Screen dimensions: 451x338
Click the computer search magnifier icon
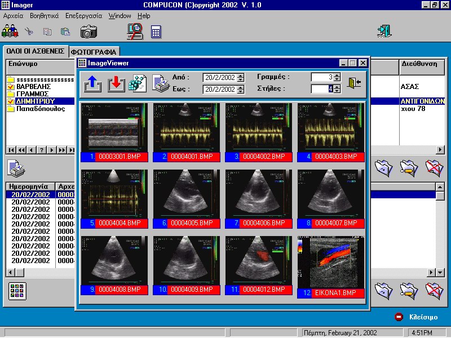click(x=135, y=31)
